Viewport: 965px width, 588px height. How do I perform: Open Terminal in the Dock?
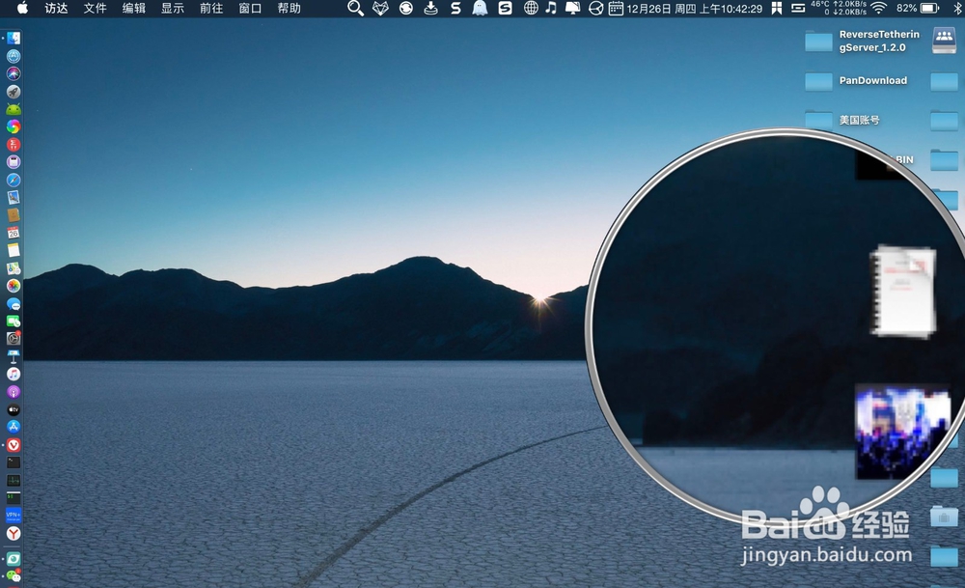13,462
